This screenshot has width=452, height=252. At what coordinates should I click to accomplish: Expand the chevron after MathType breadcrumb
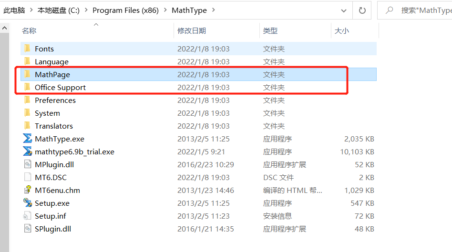point(213,10)
